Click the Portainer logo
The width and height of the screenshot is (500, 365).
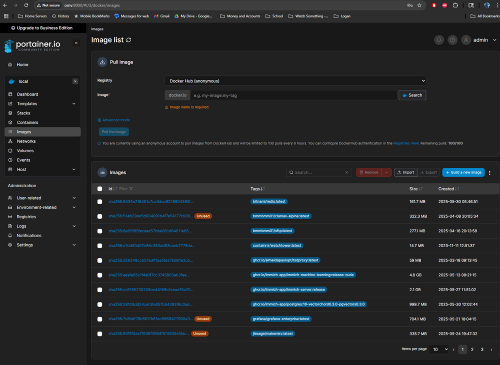tap(32, 46)
